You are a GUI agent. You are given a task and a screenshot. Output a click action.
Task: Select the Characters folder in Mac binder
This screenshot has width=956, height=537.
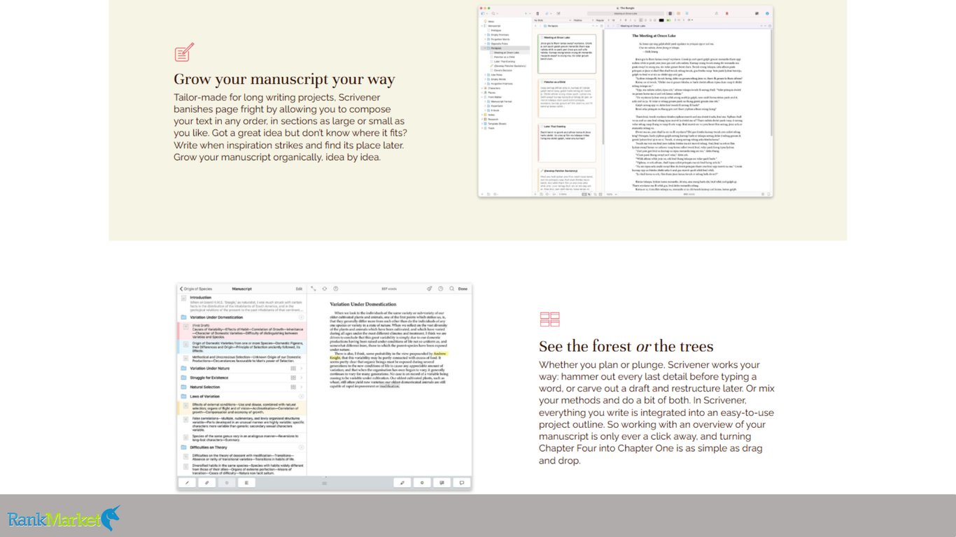(x=494, y=88)
